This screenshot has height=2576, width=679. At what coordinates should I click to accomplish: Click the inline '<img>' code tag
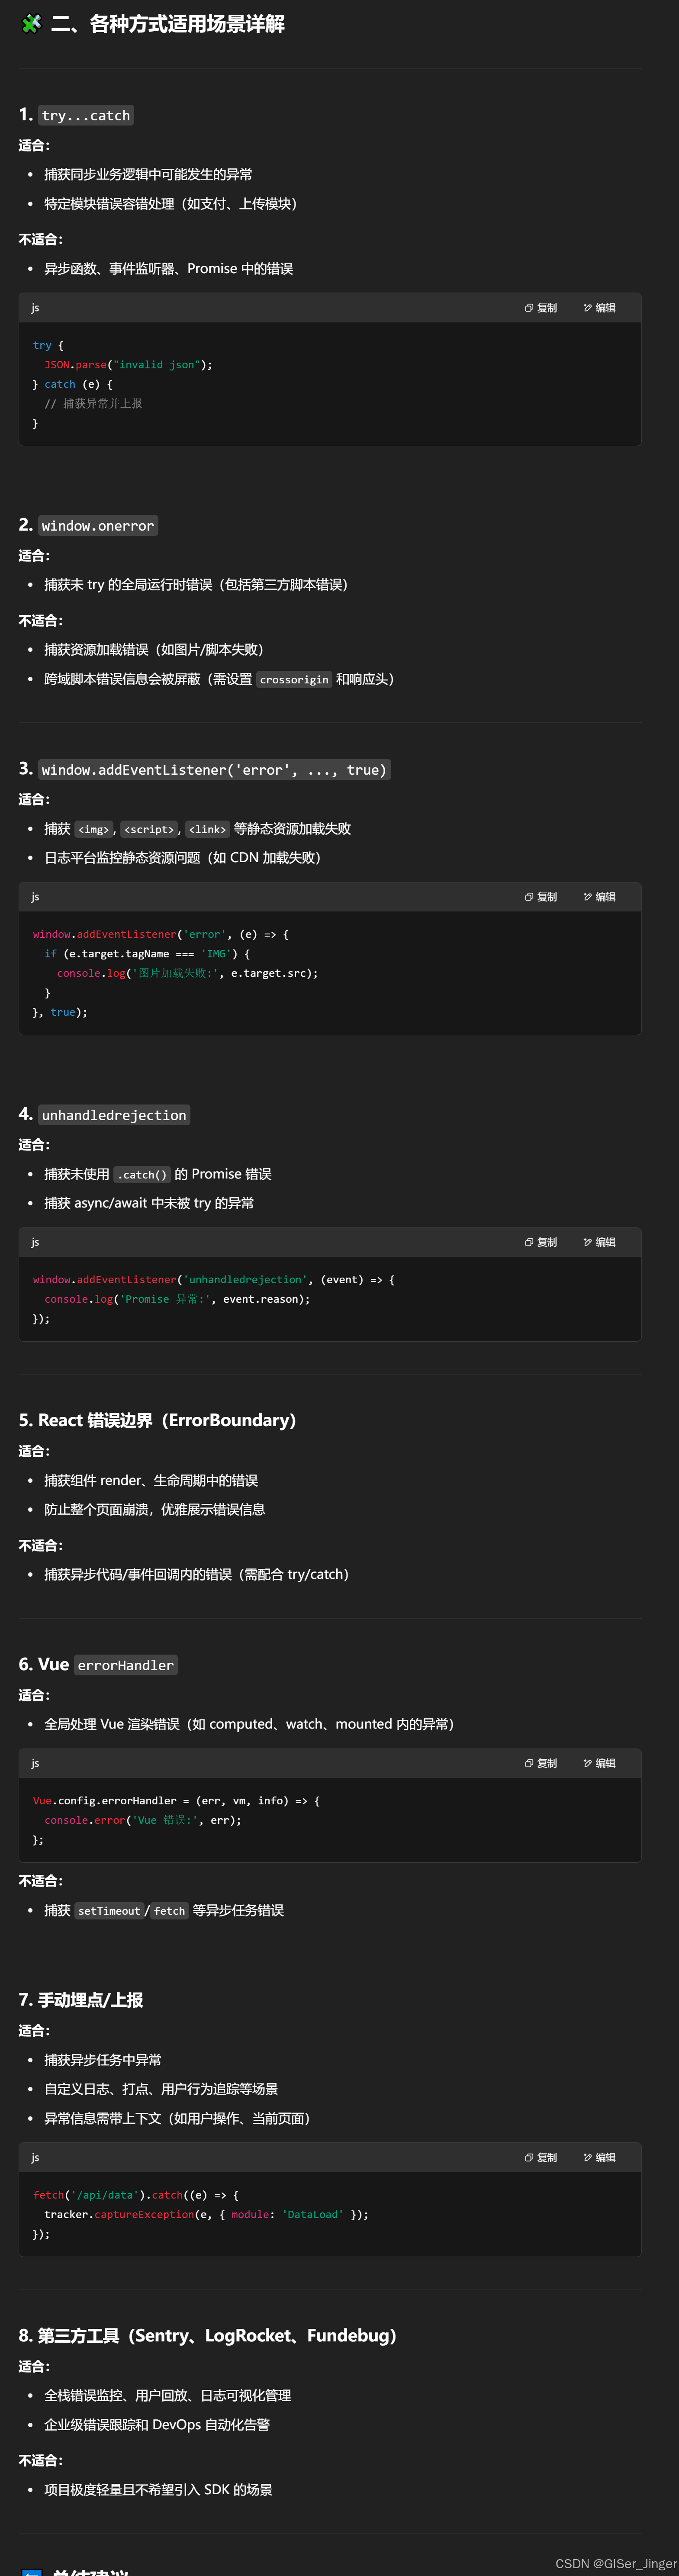(x=93, y=829)
